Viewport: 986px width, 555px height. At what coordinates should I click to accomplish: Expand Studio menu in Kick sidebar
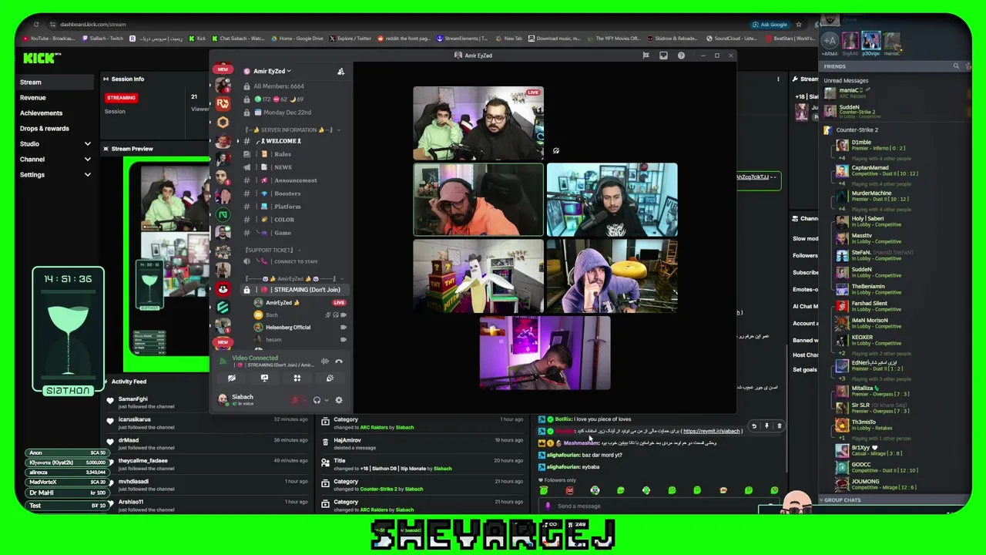[87, 144]
